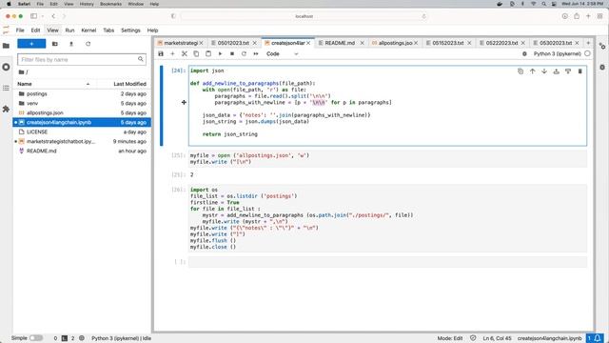Restart kernel and run all cells
This screenshot has height=343, width=609.
point(256,53)
